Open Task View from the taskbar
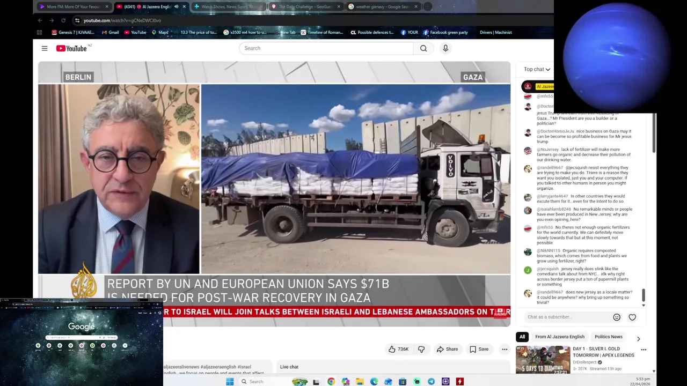 pyautogui.click(x=316, y=381)
